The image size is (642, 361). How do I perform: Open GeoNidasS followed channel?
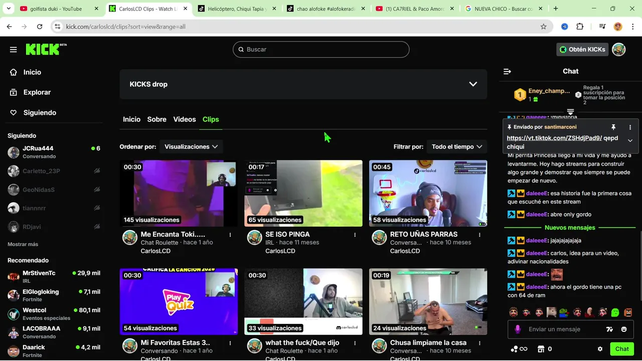tap(54, 190)
